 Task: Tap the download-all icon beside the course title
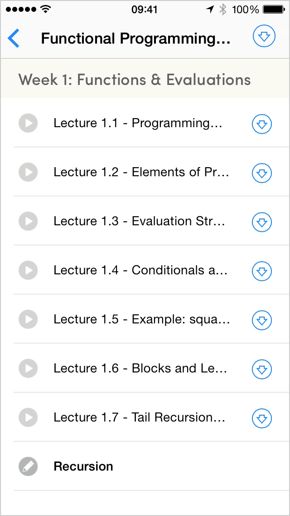[x=264, y=37]
